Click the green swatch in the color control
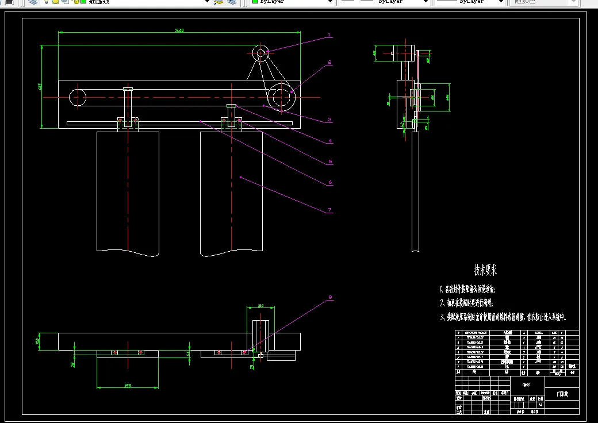Image resolution: width=598 pixels, height=423 pixels. point(255,2)
